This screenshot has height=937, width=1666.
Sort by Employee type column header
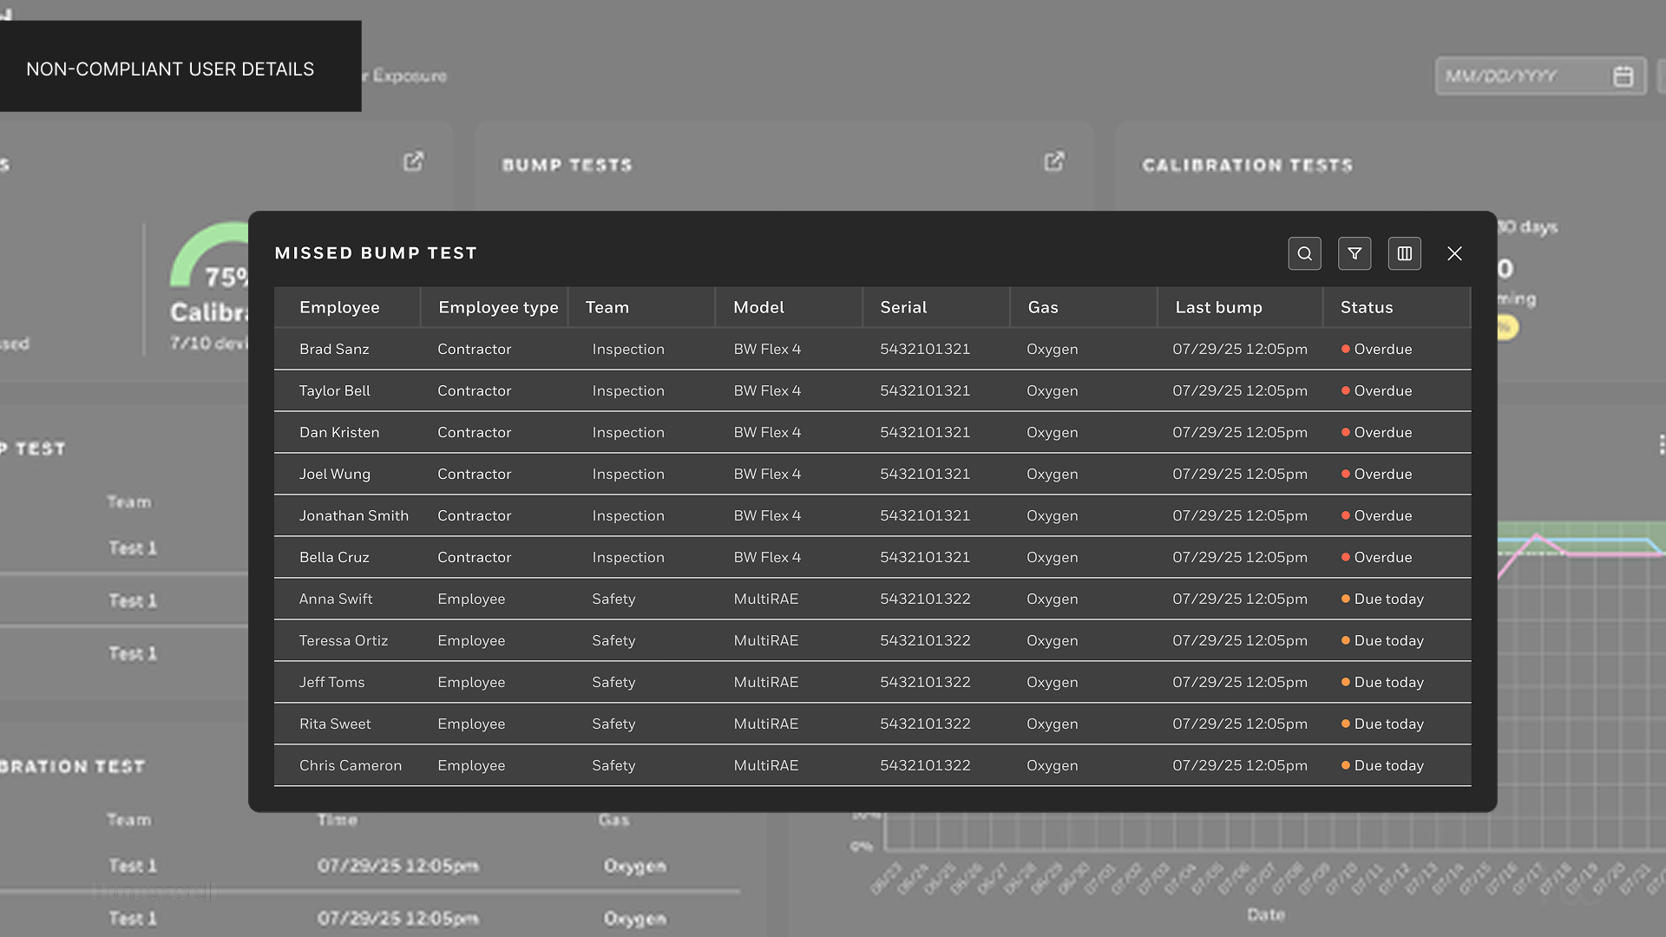[498, 307]
